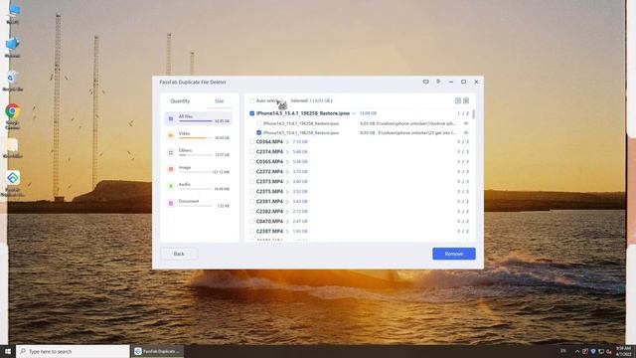Image resolution: width=636 pixels, height=358 pixels.
Task: Check the C2374.MP4 checkbox
Action: pos(251,152)
